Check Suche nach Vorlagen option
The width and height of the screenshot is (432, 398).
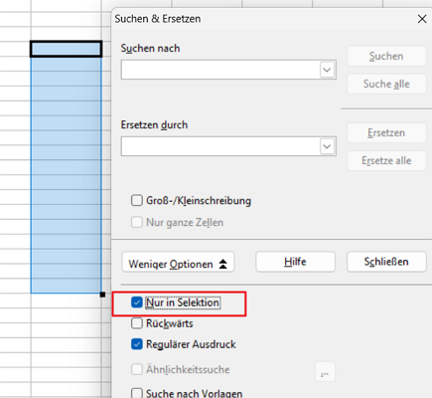pyautogui.click(x=137, y=393)
